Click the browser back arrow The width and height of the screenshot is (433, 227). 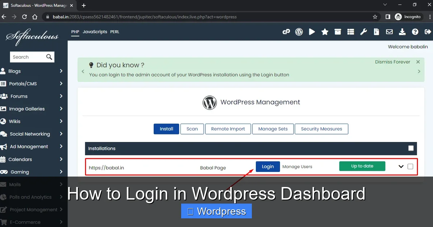tap(4, 17)
